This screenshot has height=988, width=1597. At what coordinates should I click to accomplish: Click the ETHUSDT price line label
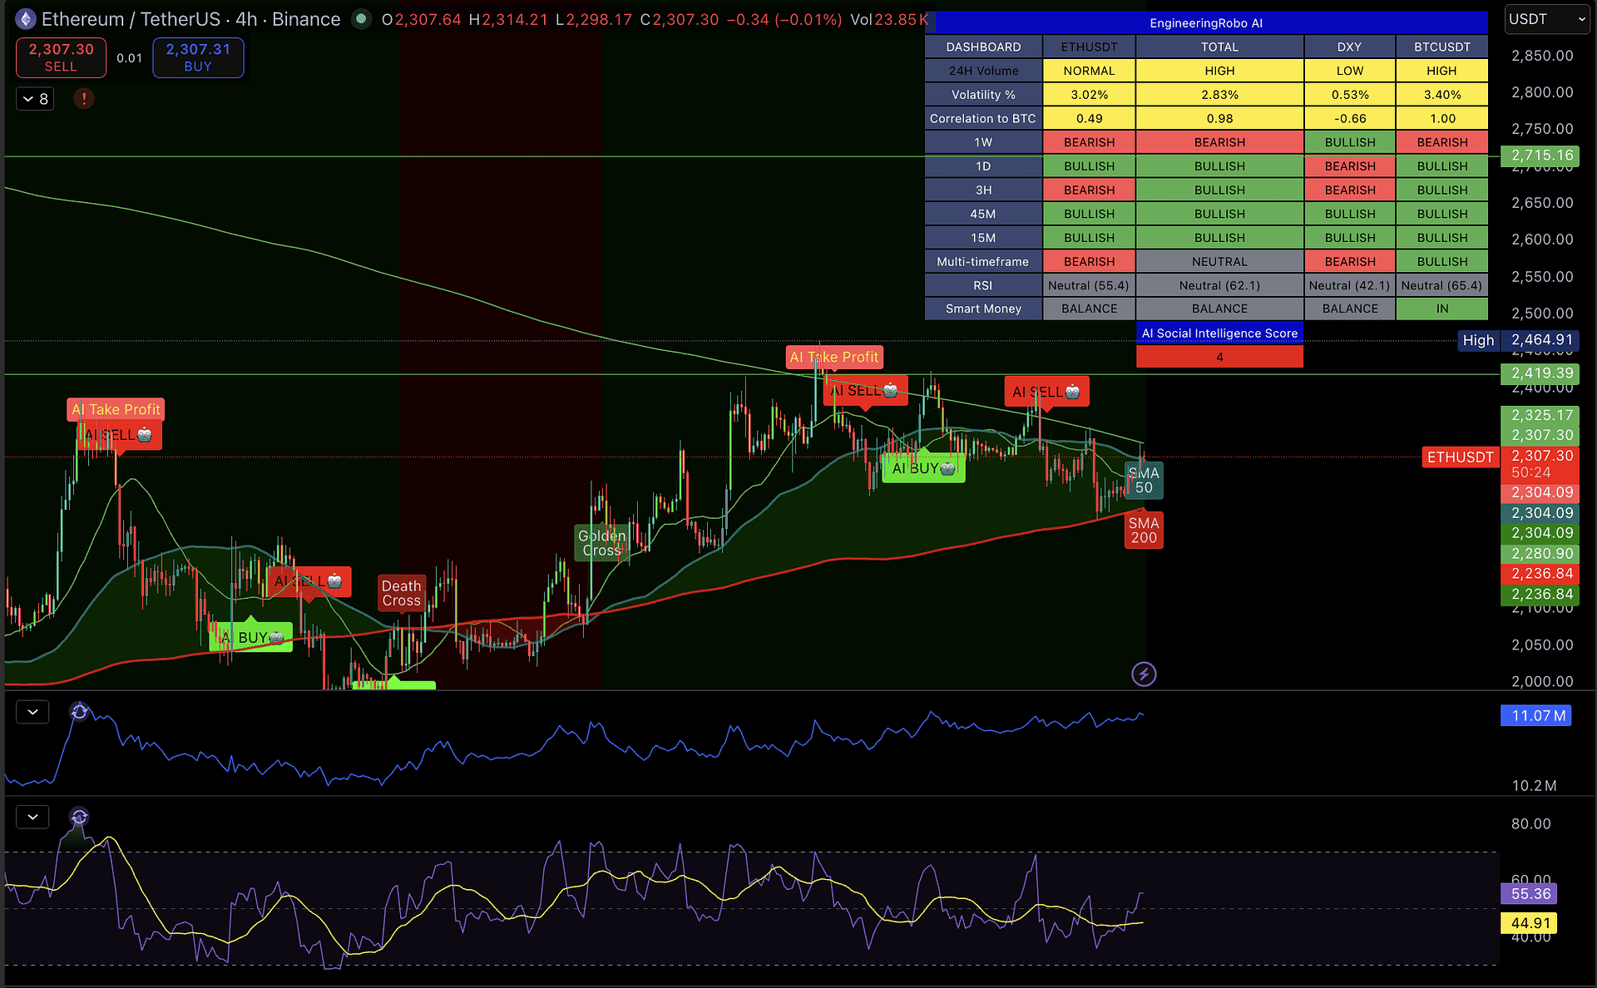[1461, 457]
